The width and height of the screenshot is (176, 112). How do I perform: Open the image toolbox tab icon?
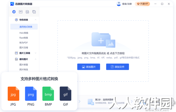tap(21, 12)
